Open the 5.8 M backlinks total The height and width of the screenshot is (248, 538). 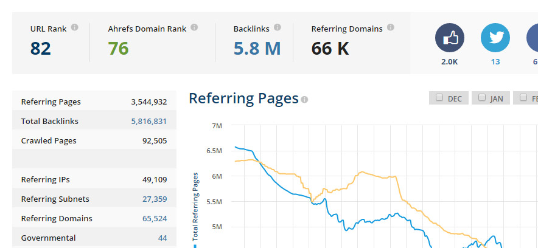click(257, 49)
